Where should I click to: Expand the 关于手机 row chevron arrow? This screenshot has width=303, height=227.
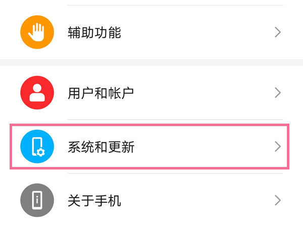[x=277, y=201]
